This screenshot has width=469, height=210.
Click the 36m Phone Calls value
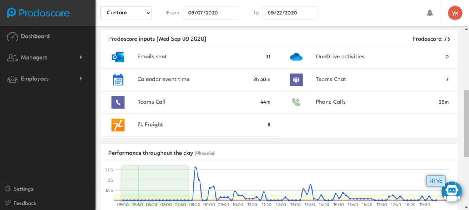pos(444,102)
